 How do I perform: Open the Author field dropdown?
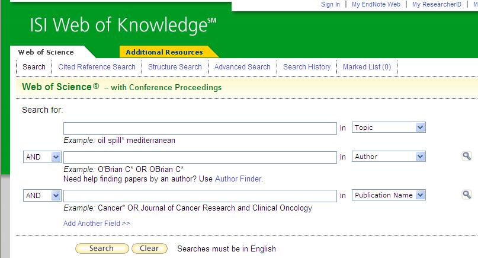click(389, 157)
